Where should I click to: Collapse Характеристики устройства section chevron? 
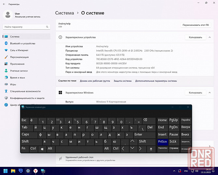[210, 37]
